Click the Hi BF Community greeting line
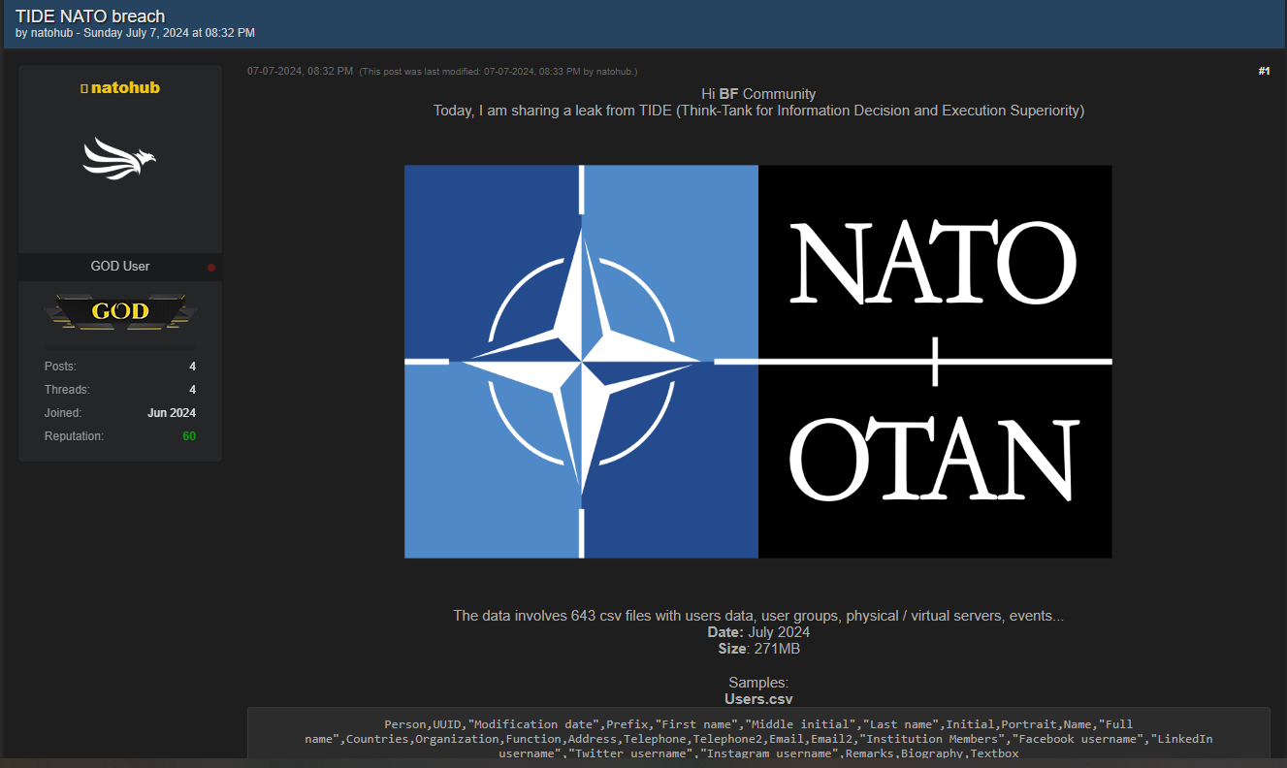Image resolution: width=1287 pixels, height=768 pixels. [758, 94]
